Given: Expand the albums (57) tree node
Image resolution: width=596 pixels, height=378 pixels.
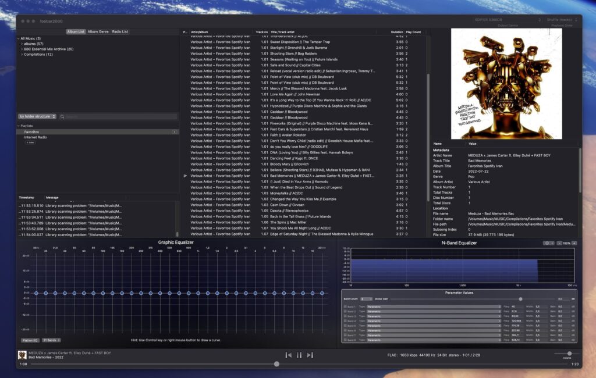Looking at the screenshot, I should point(22,44).
